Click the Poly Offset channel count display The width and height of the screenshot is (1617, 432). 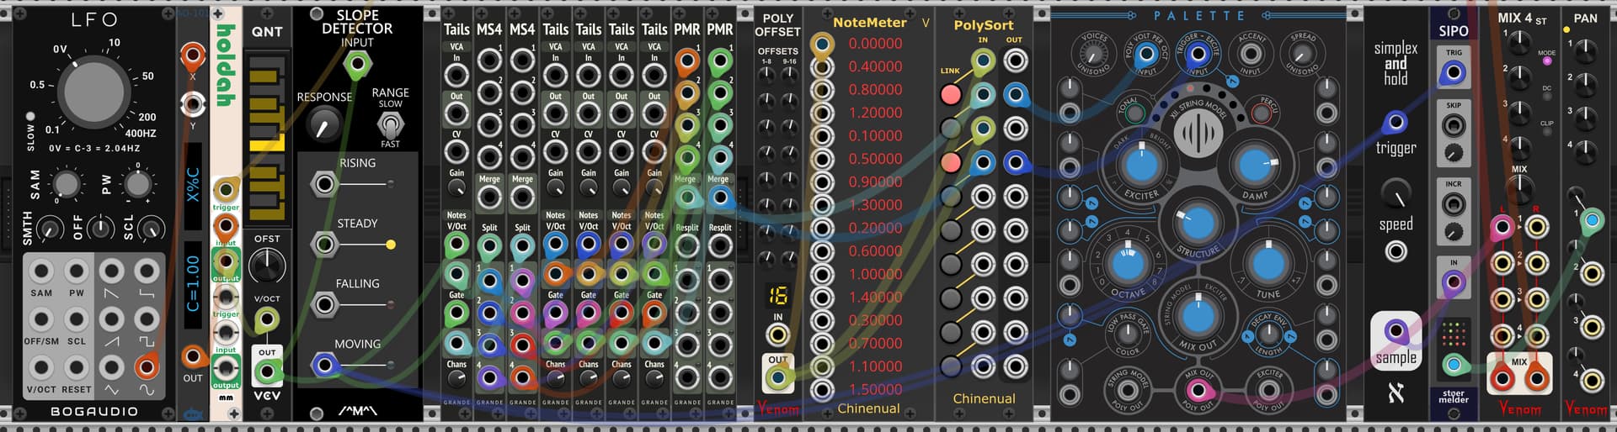click(777, 296)
